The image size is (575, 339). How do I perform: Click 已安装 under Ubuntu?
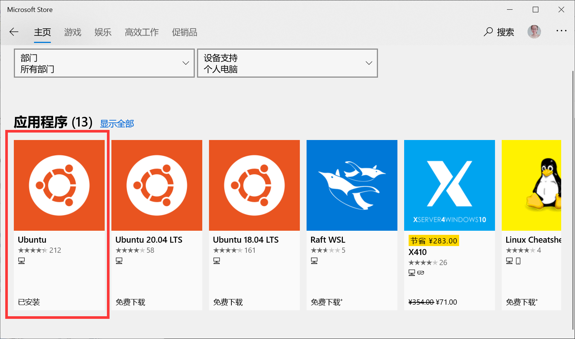click(x=29, y=302)
